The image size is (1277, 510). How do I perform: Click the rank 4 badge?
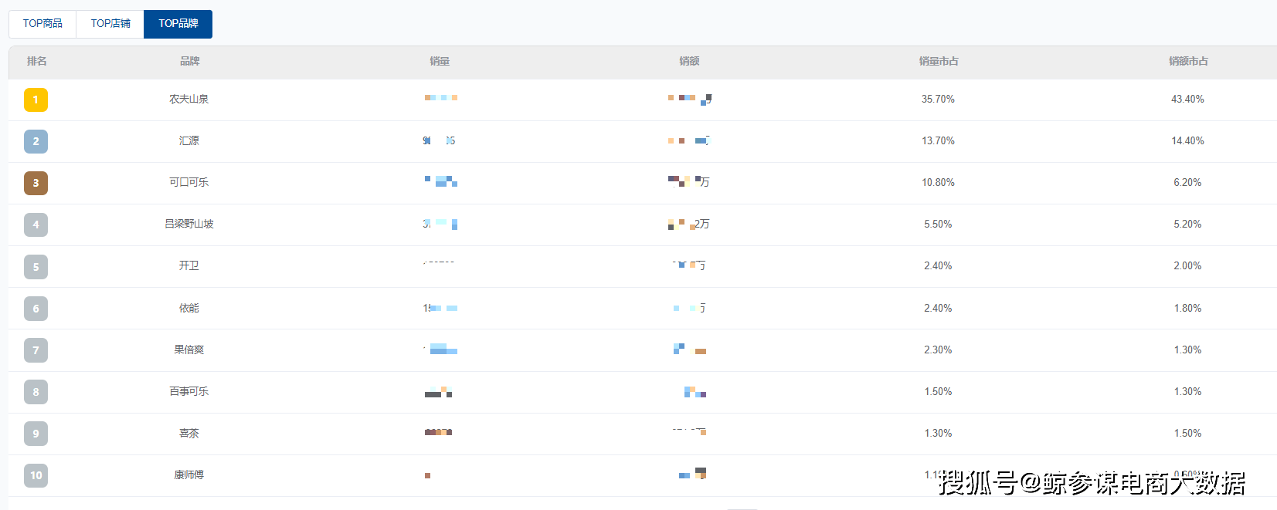[36, 225]
